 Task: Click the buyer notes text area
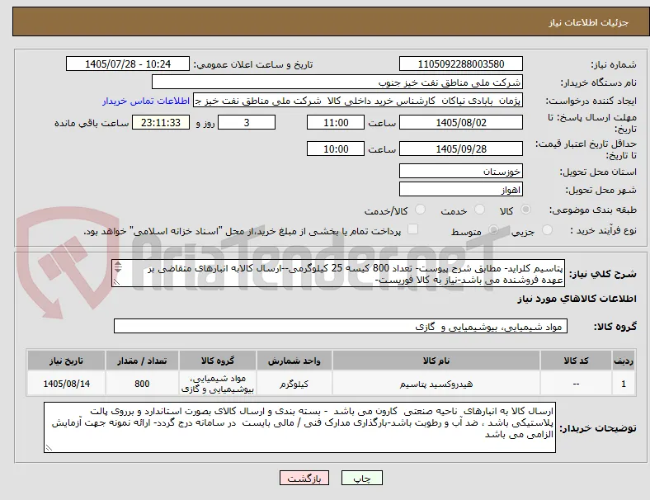point(299,427)
